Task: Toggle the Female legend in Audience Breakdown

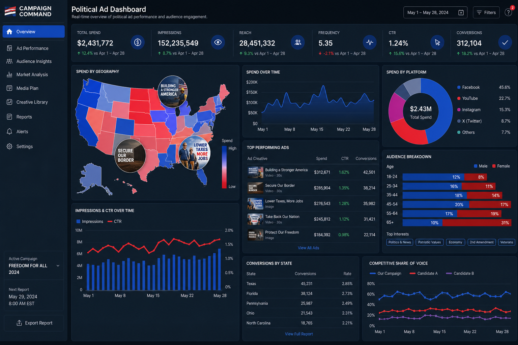Action: (501, 166)
